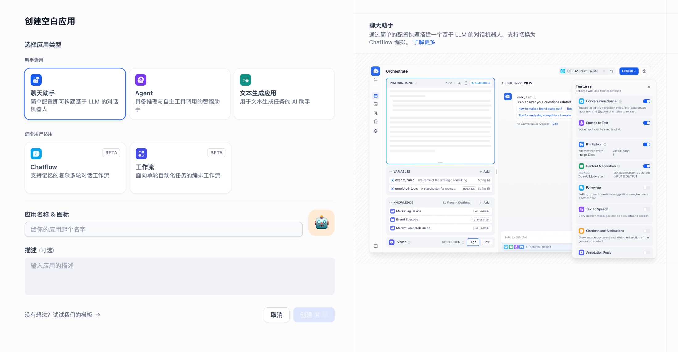Screen dimensions: 678x352
Task: Enable the Follow-up toggle
Action: click(647, 188)
